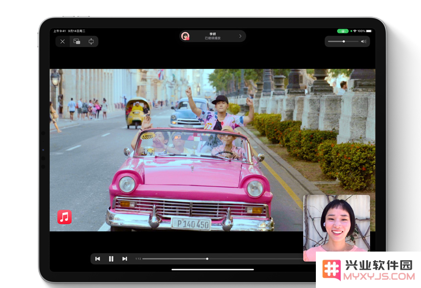Tap the 1:13 elapsed time label

pyautogui.click(x=138, y=259)
